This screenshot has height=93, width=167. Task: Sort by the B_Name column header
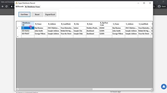tap(41, 24)
